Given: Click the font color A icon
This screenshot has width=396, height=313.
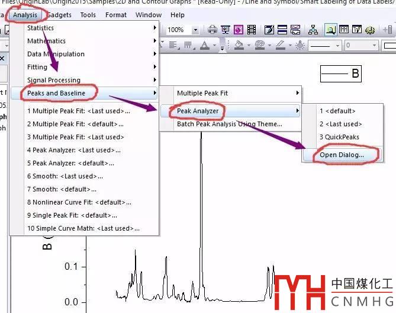Looking at the screenshot, I should click(x=205, y=45).
